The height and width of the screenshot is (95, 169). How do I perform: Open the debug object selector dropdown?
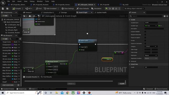pos(134,8)
